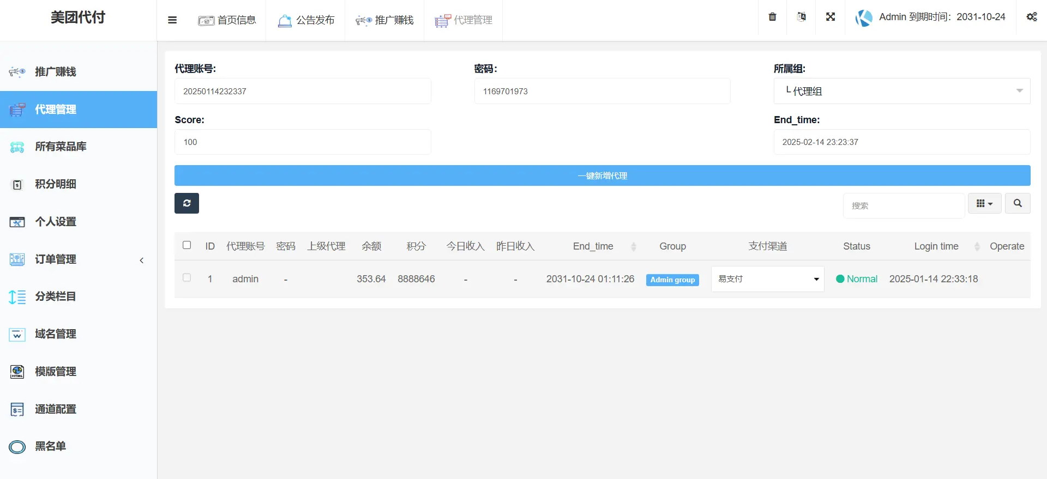Click the 2031-10-24 01:11:26 end time cell
Image resolution: width=1047 pixels, height=479 pixels.
590,279
